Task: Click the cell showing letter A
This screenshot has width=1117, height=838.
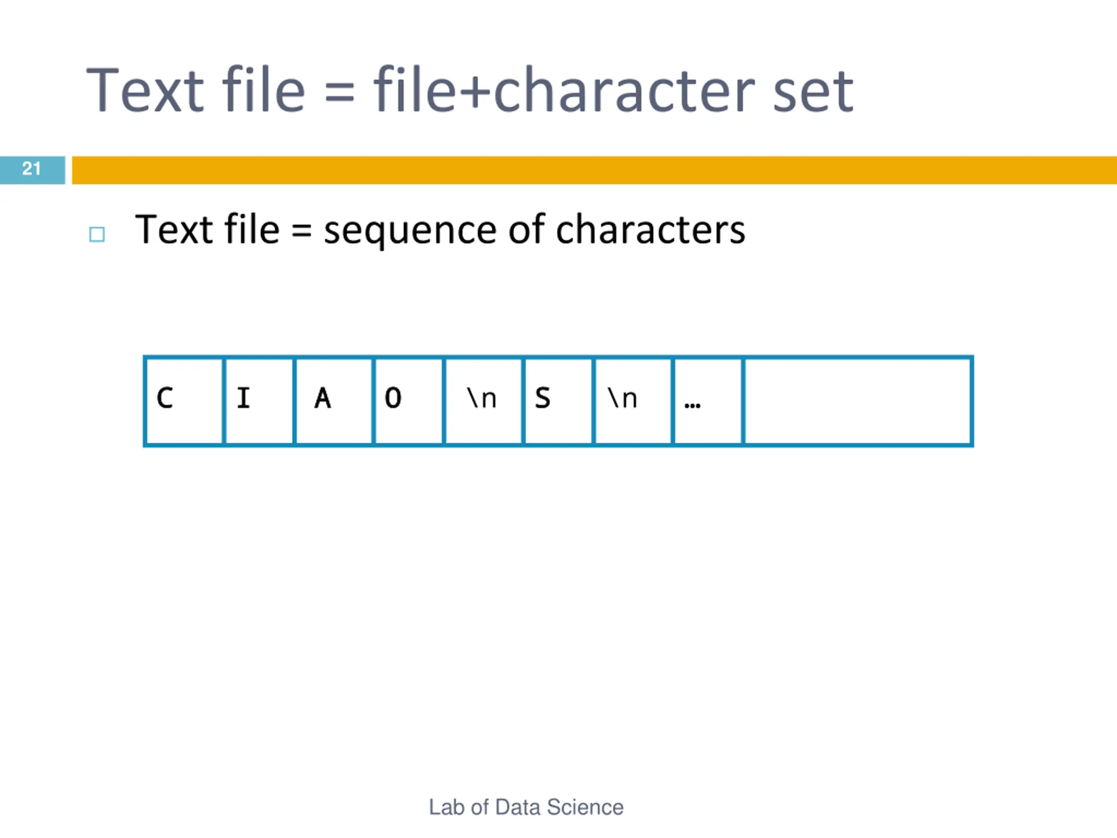Action: 334,401
